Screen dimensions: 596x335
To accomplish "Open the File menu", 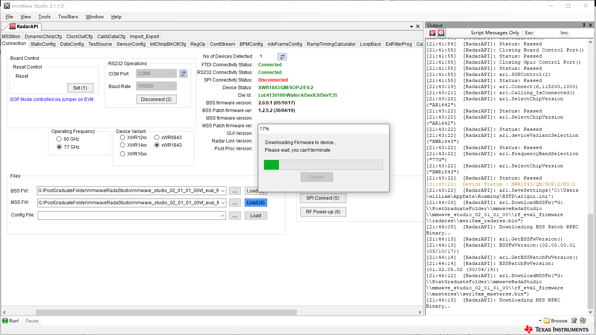I will coord(10,17).
